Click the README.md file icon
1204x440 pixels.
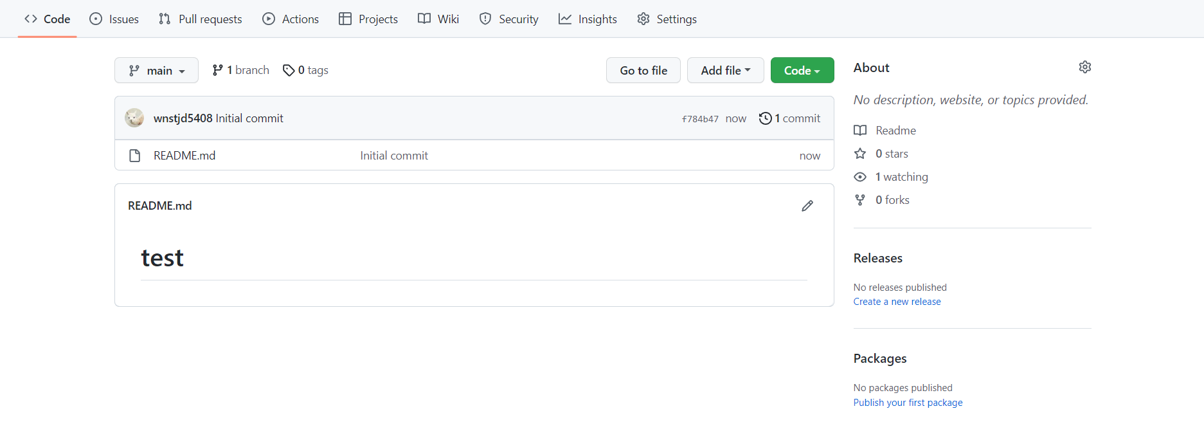[x=135, y=156]
